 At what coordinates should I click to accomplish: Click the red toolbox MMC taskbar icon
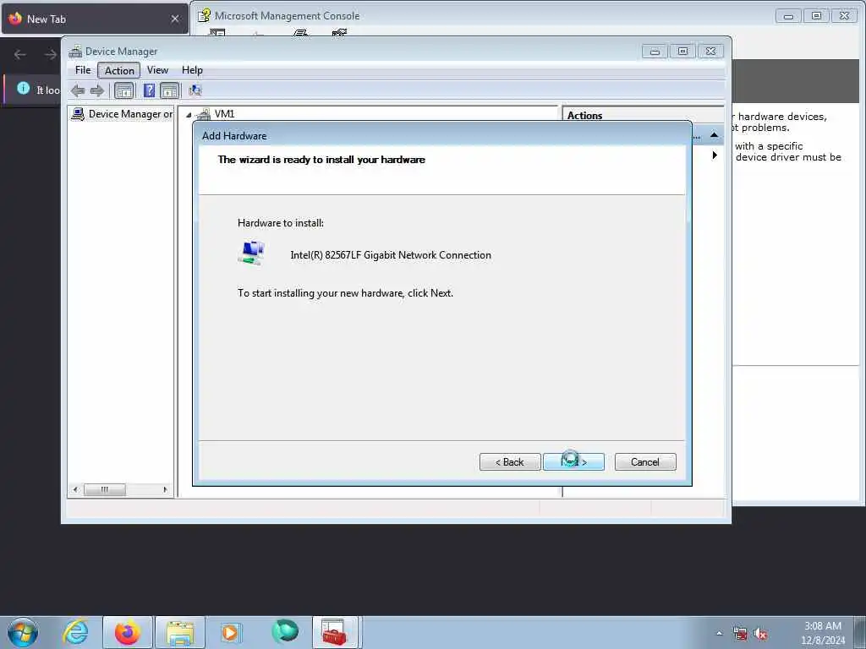[335, 632]
